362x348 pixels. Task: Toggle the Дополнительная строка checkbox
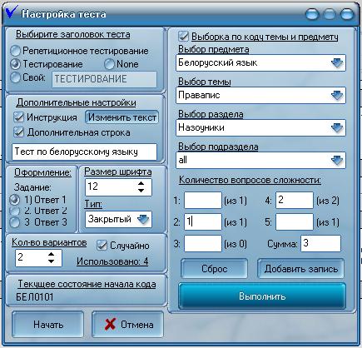[18, 132]
